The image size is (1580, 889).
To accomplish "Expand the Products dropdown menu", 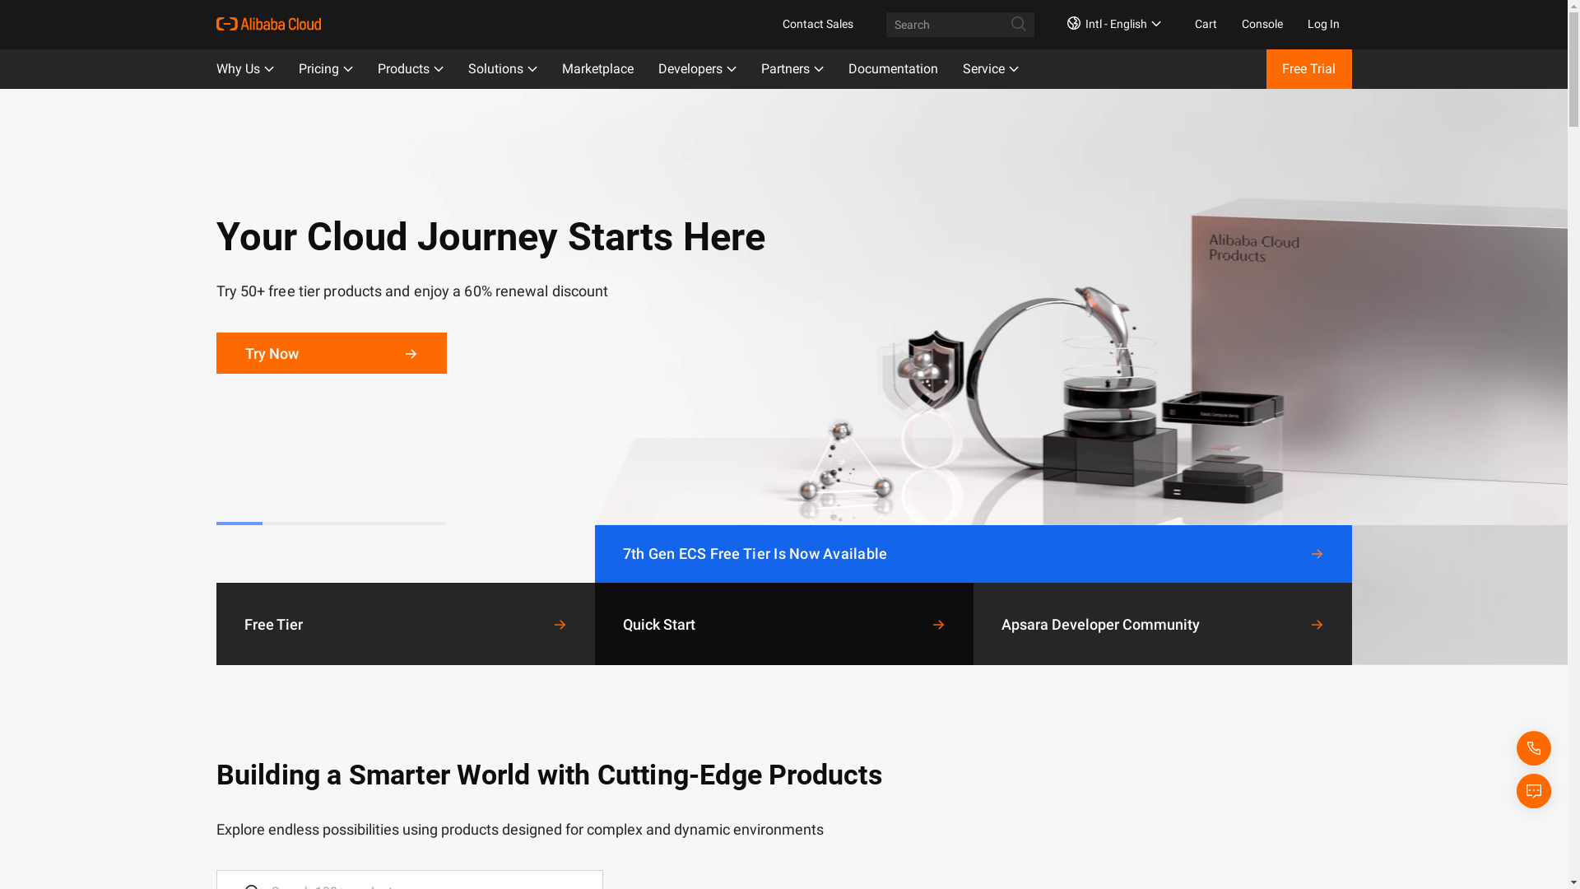I will [x=410, y=69].
